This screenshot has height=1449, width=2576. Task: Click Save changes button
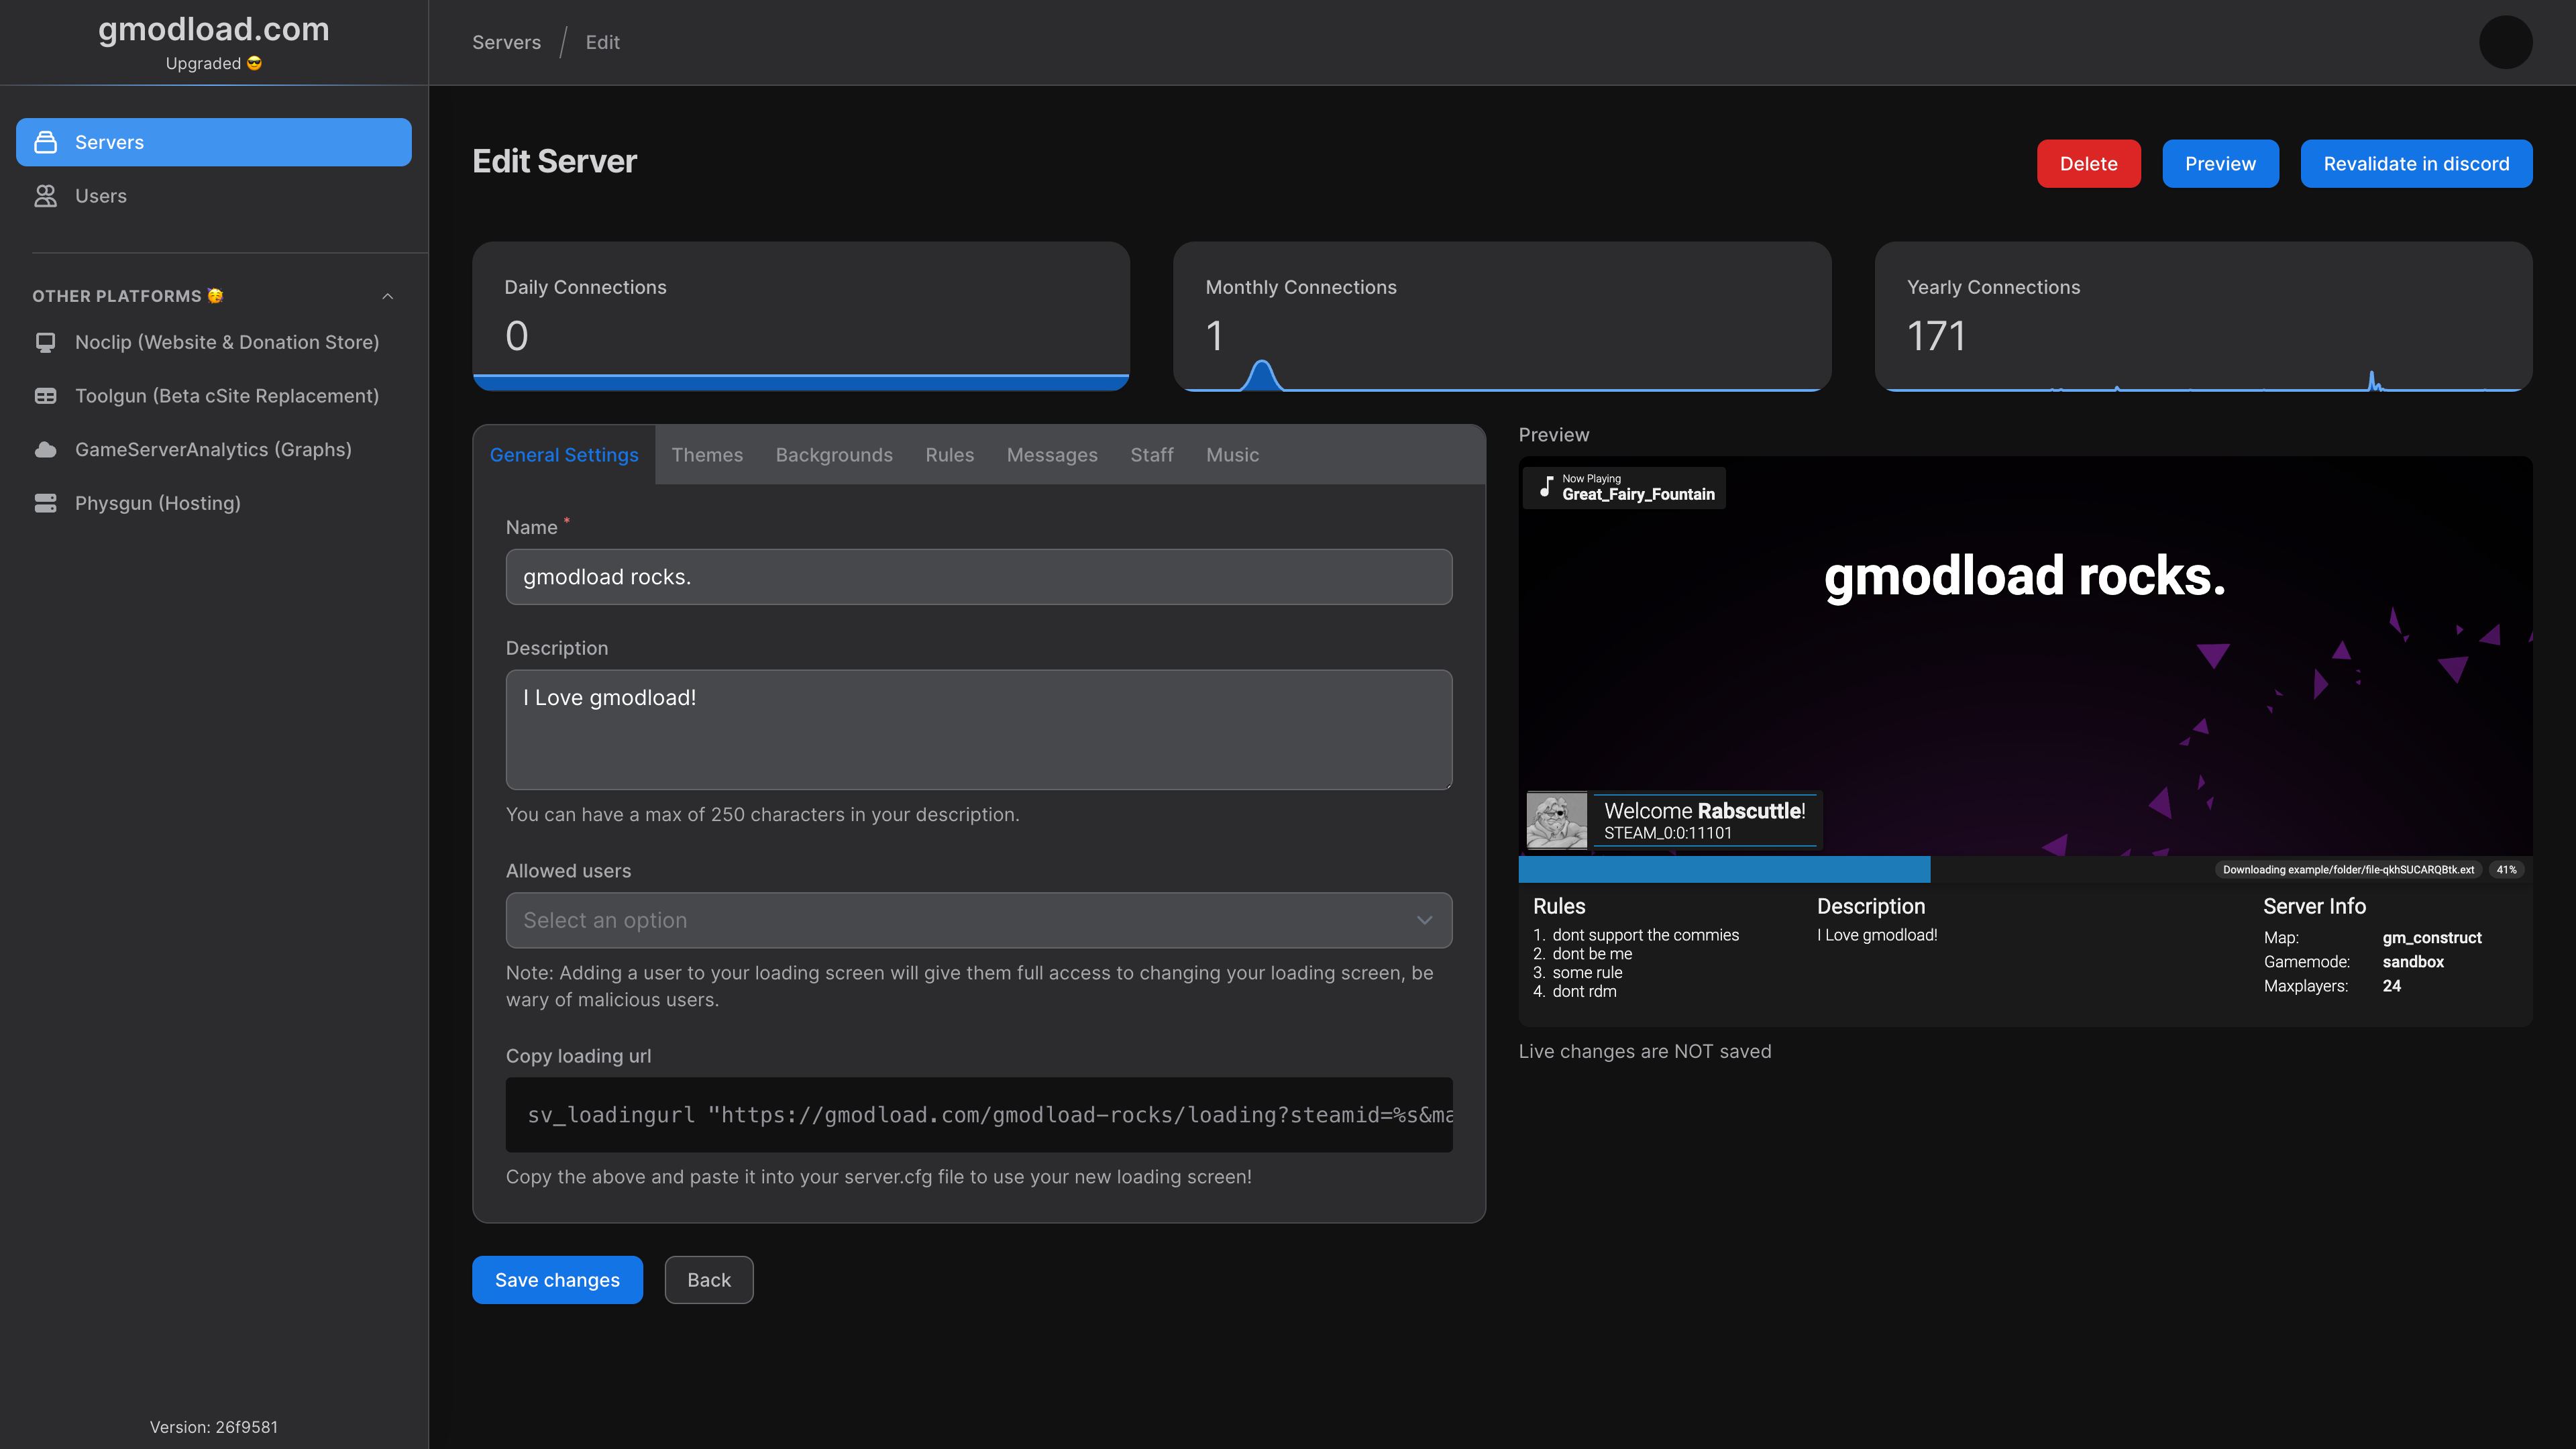[x=557, y=1280]
